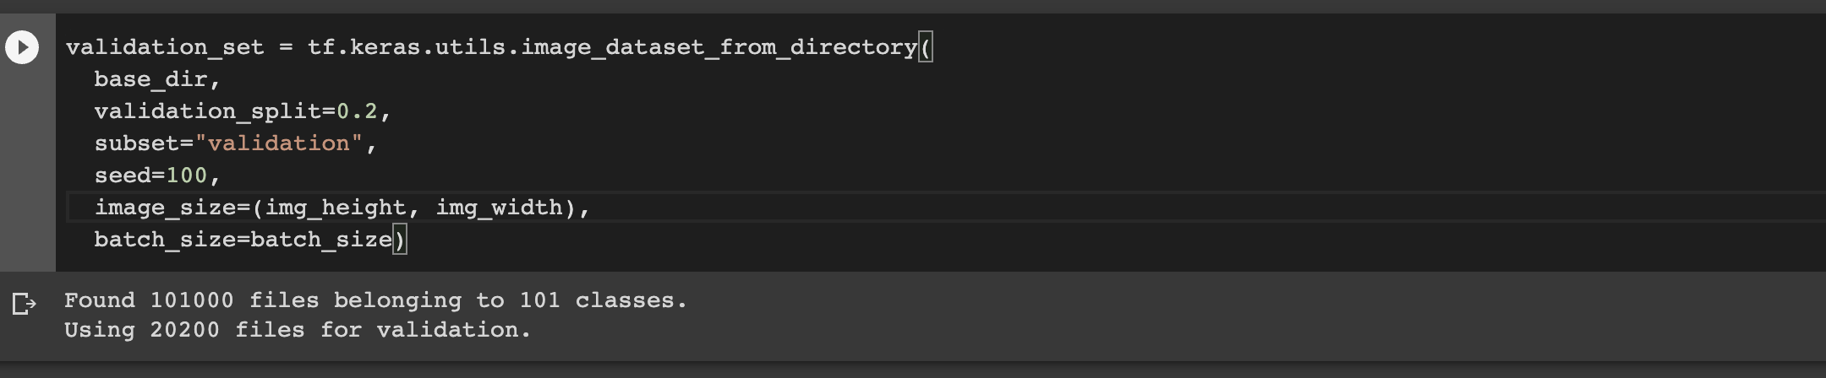Screen dimensions: 1826x378
Task: Click the highlighted closing parenthesis
Action: coord(400,240)
